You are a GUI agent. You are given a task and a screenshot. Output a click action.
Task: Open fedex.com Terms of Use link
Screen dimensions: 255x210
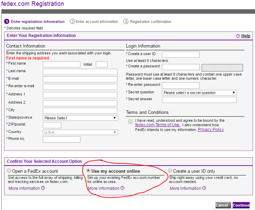pos(157,125)
